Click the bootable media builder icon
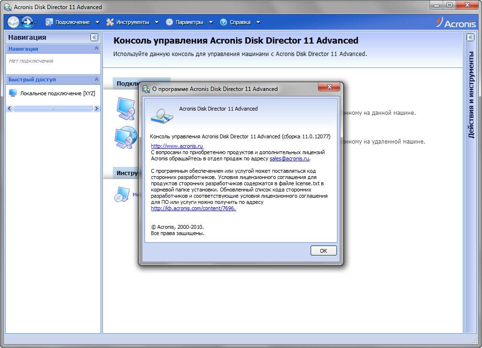The height and width of the screenshot is (348, 482). point(122,195)
